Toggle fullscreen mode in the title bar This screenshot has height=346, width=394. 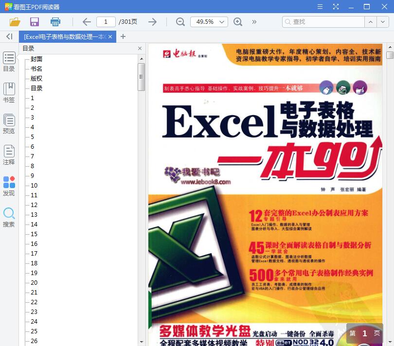tap(336, 6)
